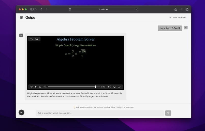The width and height of the screenshot is (205, 131).
Task: Skip forward 15 seconds in the video
Action: point(40,87)
